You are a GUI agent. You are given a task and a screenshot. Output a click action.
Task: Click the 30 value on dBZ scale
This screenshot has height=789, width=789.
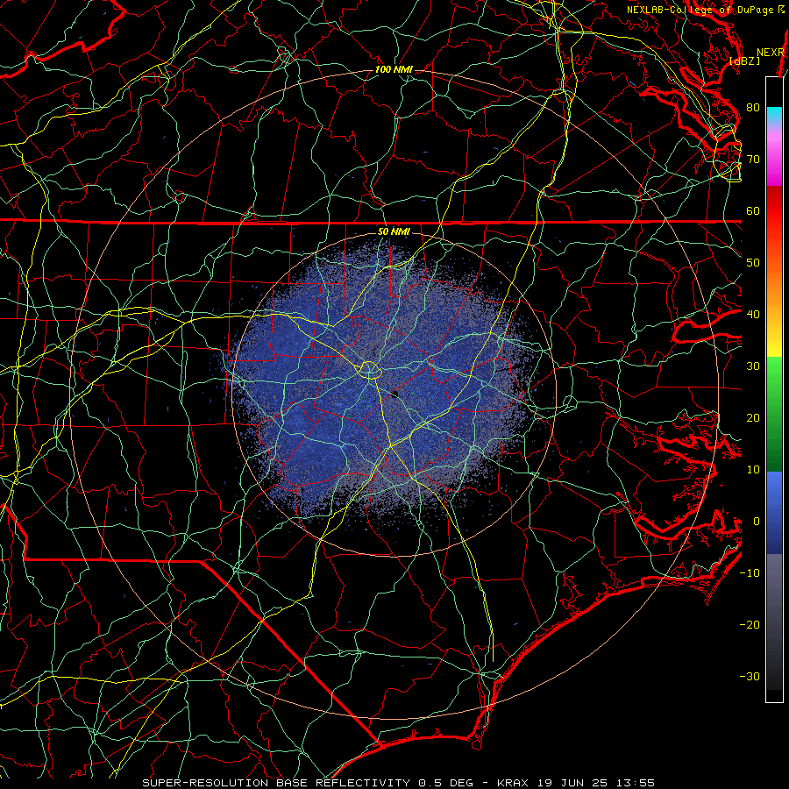click(753, 366)
